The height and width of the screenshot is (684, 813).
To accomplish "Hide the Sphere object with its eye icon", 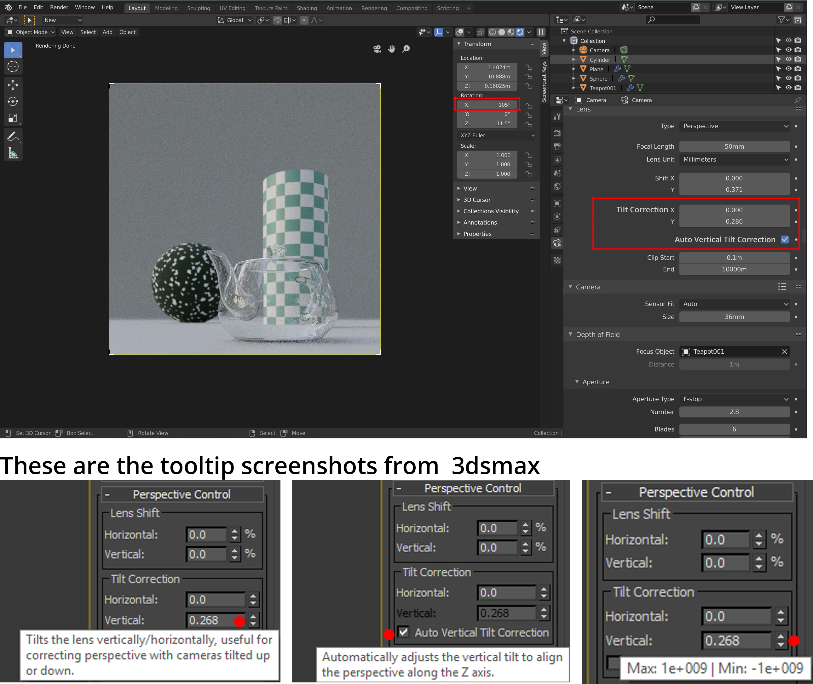I will pos(788,78).
